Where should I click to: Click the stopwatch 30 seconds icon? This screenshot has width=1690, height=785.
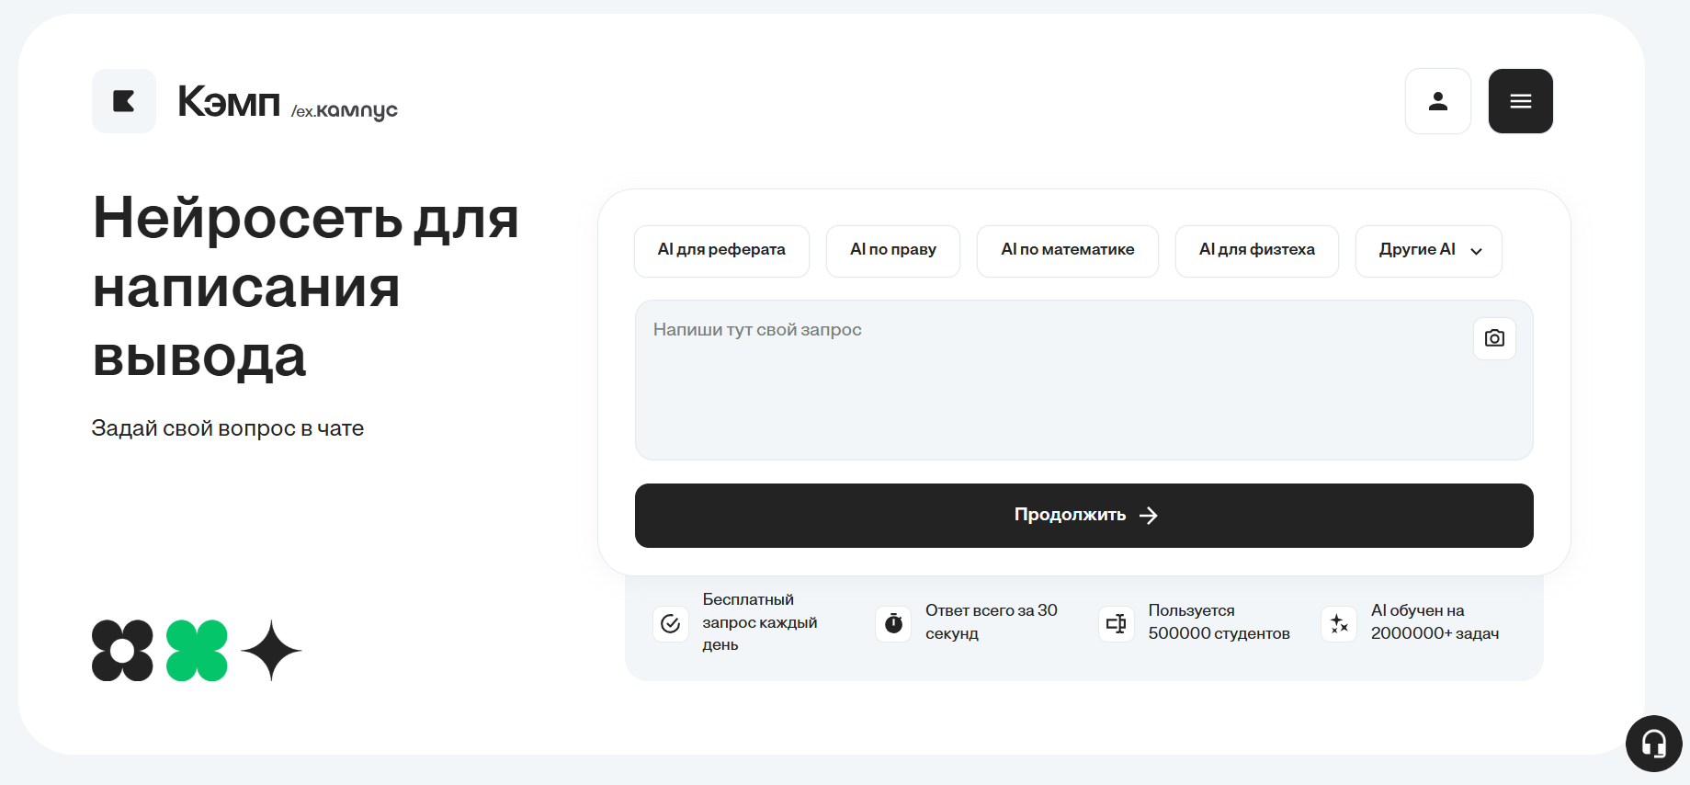click(x=893, y=624)
